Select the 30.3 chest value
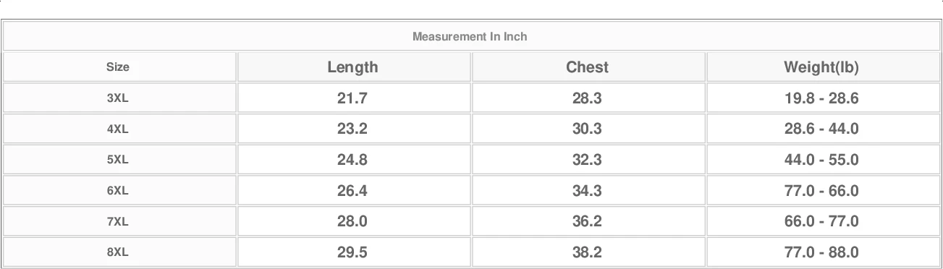 point(587,129)
